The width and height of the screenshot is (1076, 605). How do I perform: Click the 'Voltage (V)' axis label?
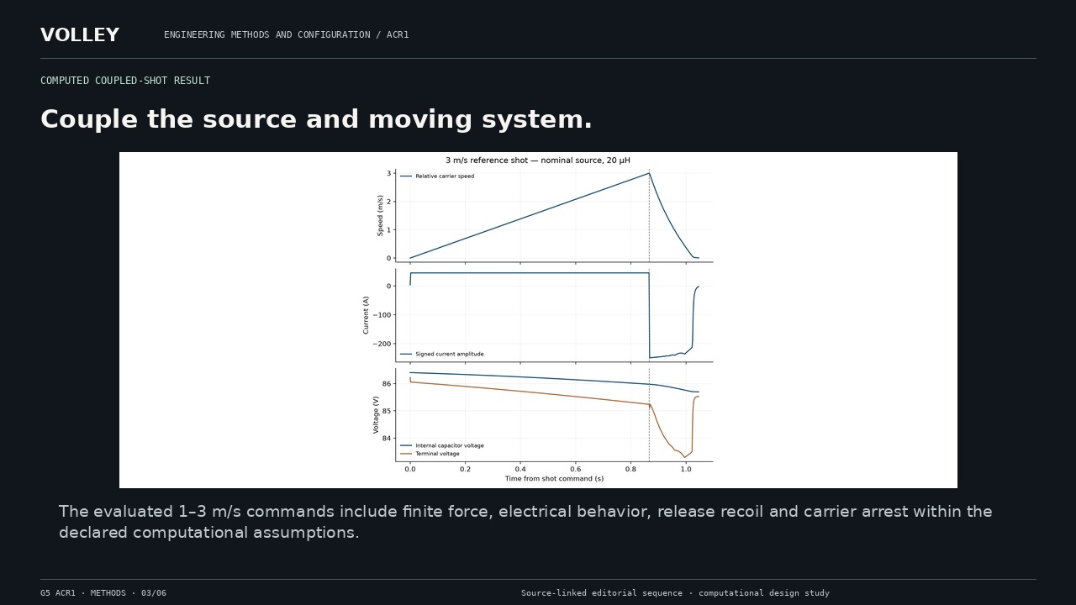pyautogui.click(x=377, y=415)
